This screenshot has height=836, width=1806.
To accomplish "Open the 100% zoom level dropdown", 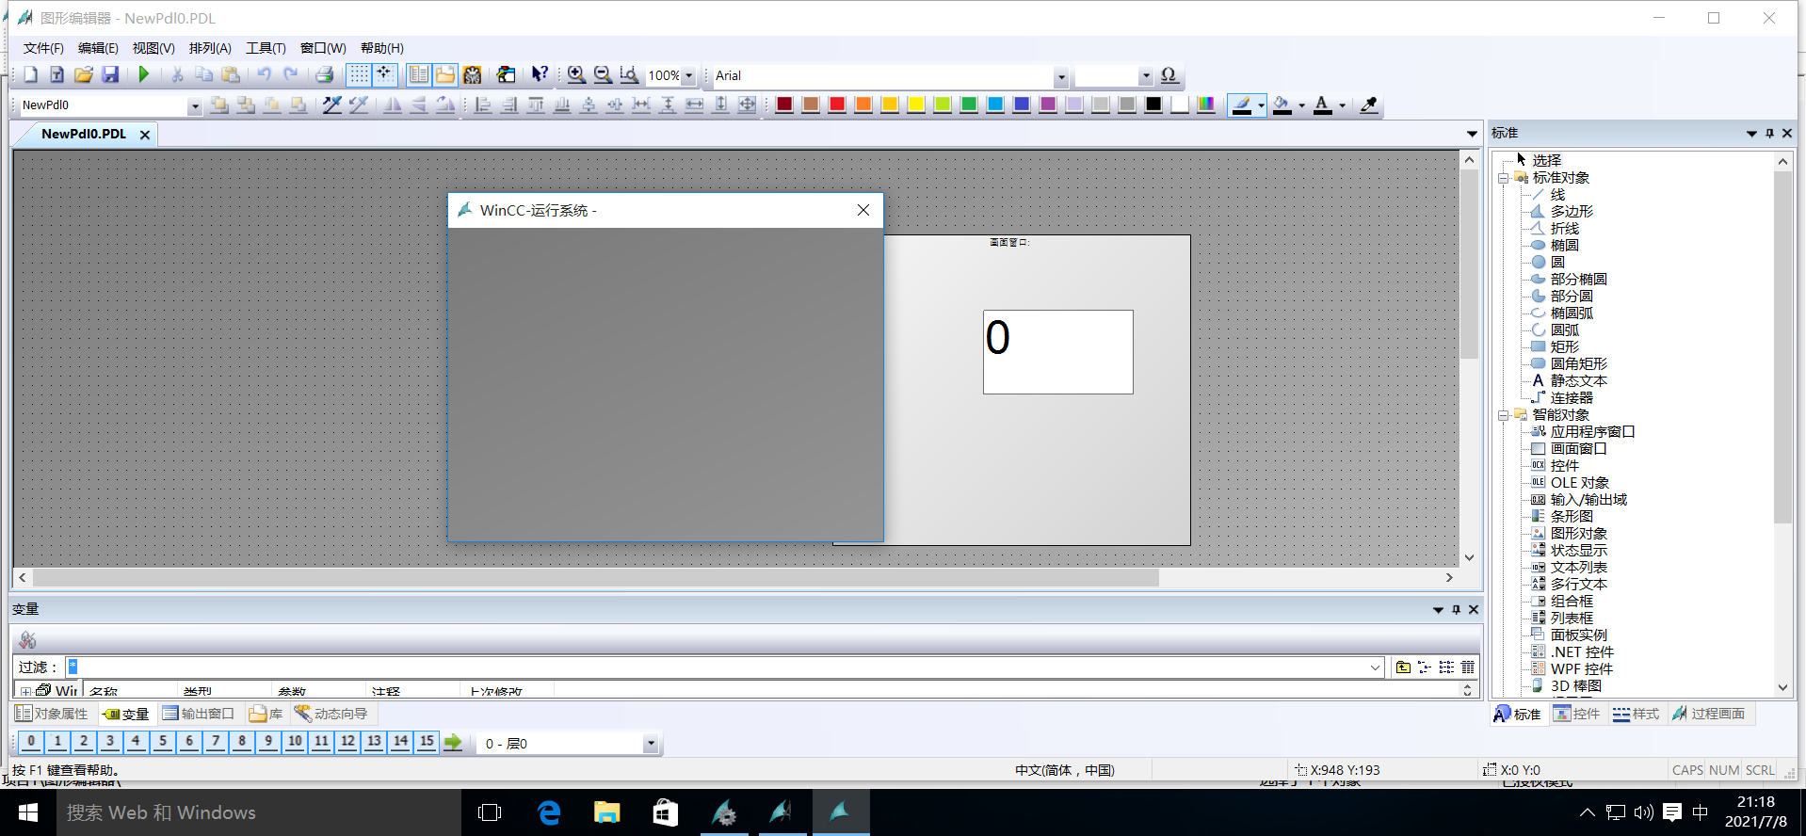I will click(x=688, y=75).
